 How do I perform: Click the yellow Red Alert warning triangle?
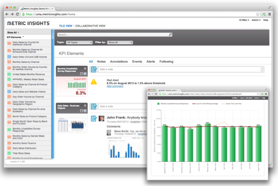coord(94,82)
